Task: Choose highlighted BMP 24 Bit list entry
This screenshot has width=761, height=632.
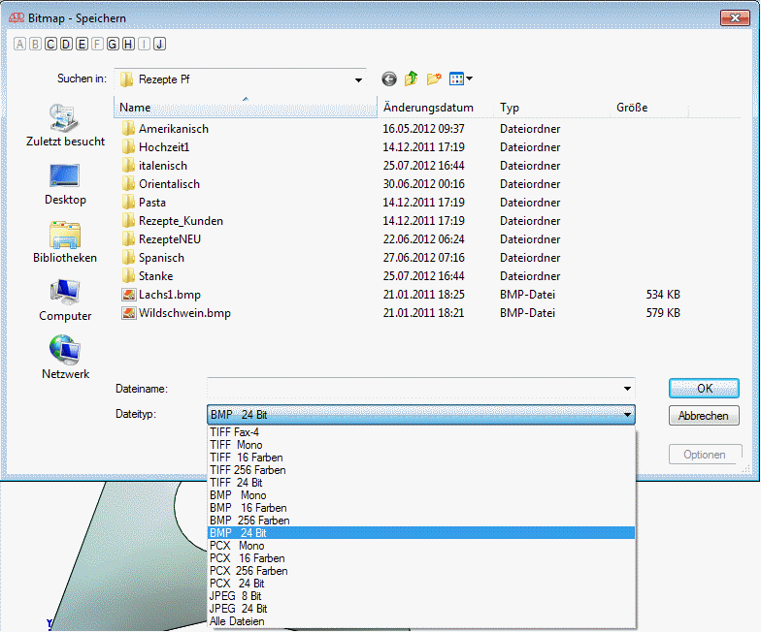Action: click(x=421, y=533)
